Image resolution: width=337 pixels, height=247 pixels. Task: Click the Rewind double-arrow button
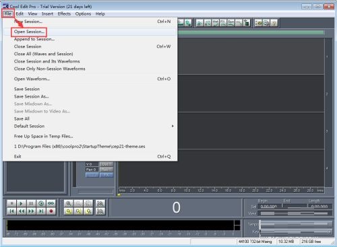pos(22,211)
